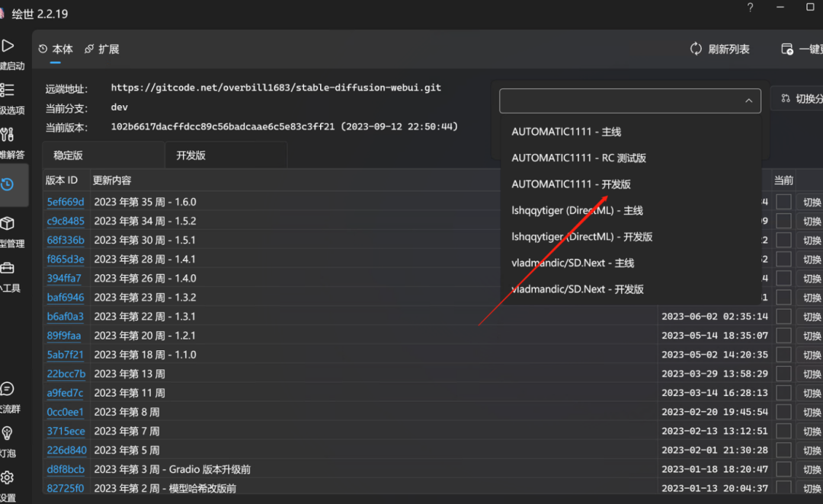The height and width of the screenshot is (504, 823).
Task: Open commit link 82725f0
Action: click(66, 488)
